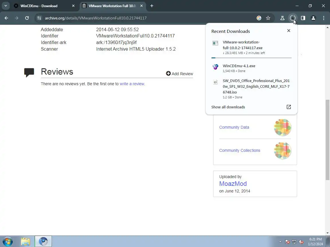This screenshot has height=247, width=330.
Task: Toggle the Downloads toolbar icon
Action: point(293,18)
